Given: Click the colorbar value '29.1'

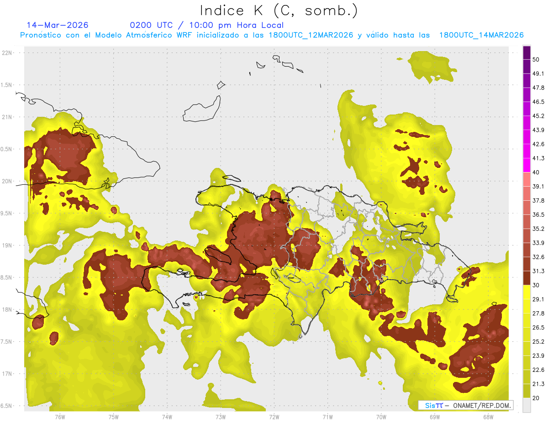Looking at the screenshot, I should pos(538,299).
